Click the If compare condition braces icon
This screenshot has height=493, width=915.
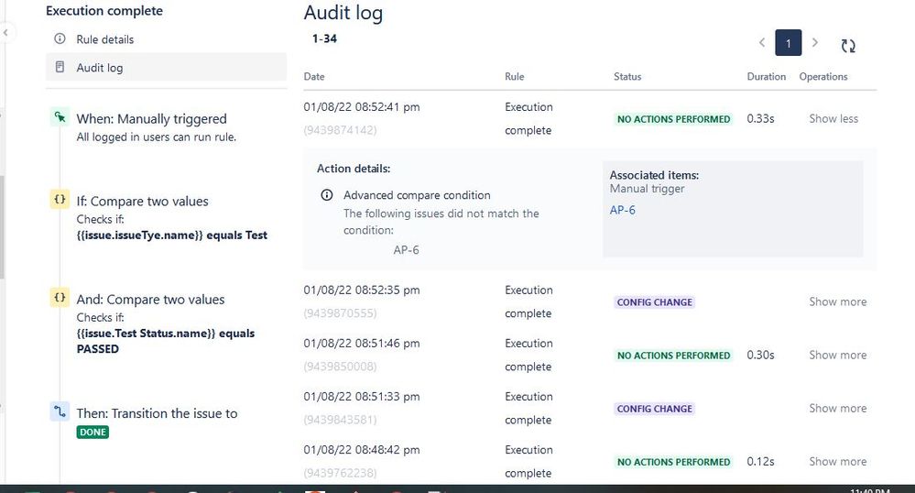tap(60, 199)
